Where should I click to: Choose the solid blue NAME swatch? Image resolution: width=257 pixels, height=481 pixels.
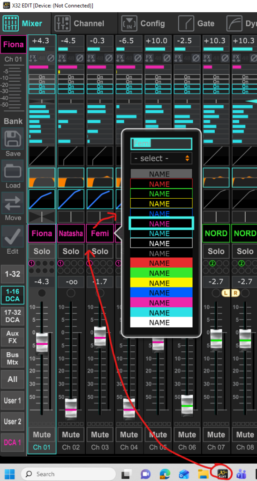[161, 293]
